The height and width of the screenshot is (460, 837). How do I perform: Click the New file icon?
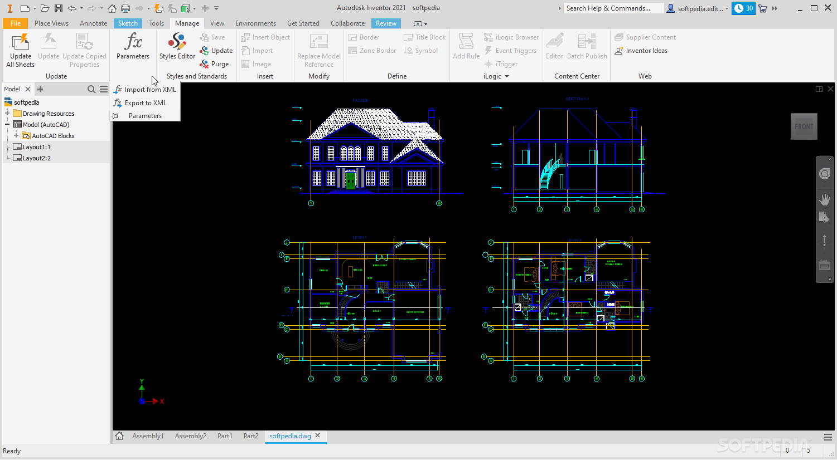click(x=25, y=8)
